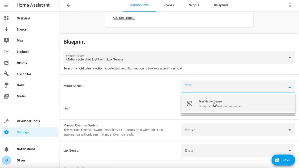Expand the Blueprint to use dropdown

(179, 58)
